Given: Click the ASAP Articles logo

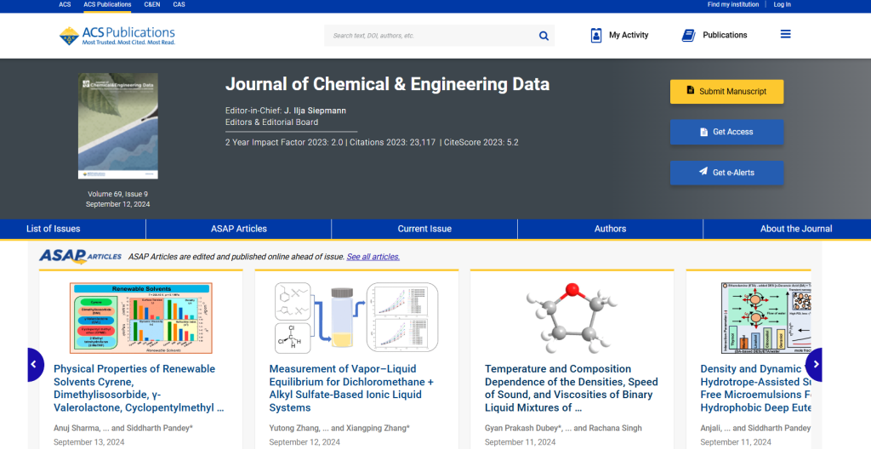Looking at the screenshot, I should pos(81,256).
